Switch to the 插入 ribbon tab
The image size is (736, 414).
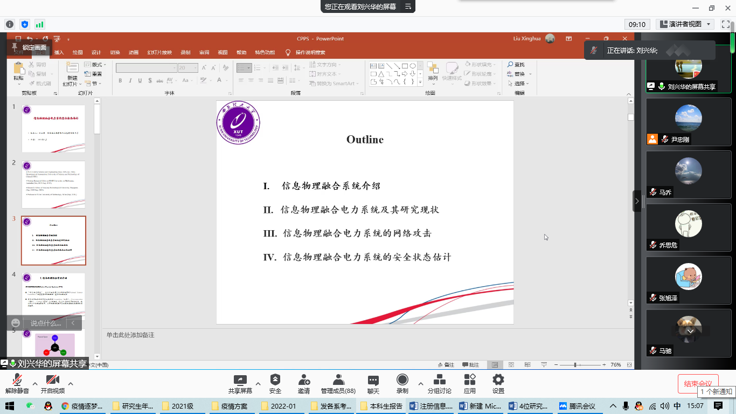(59, 52)
